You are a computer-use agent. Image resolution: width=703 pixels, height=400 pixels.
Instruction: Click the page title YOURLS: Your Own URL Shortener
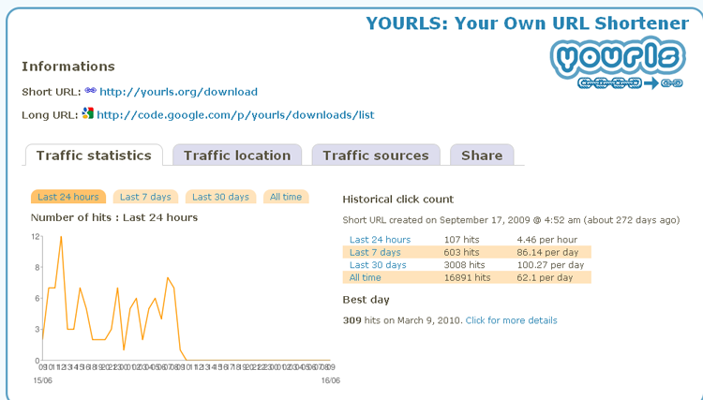526,22
